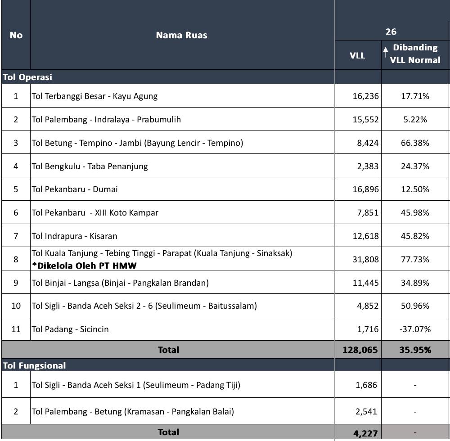Click the up arrow beside Dibanding VLL Normal
Viewport: 450px width, 441px height.
385,52
